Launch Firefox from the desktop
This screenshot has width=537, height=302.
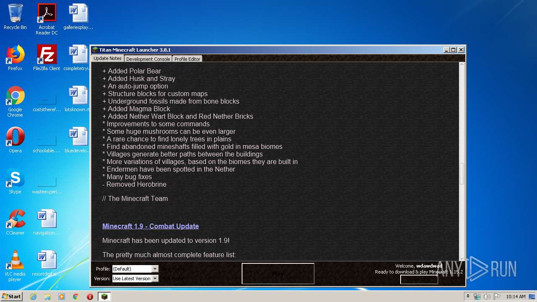(15, 58)
